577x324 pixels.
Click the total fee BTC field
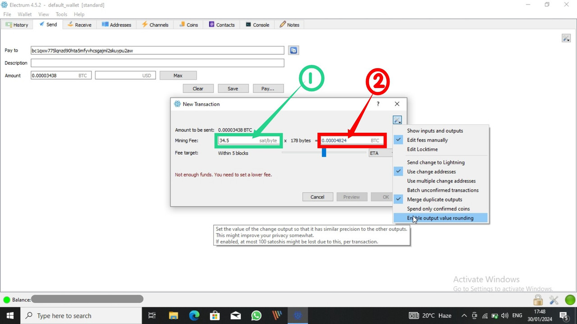tap(352, 140)
